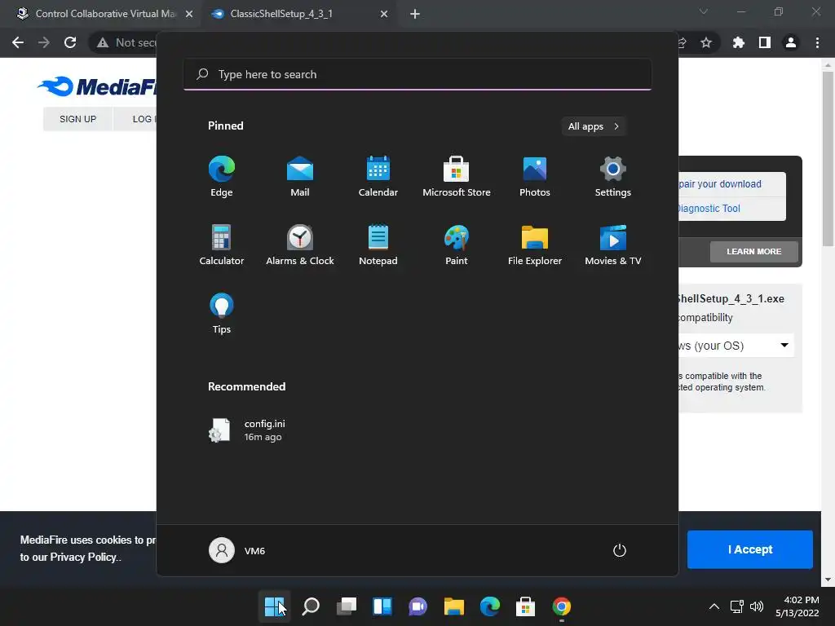
Task: Launch Edge from the taskbar
Action: click(489, 606)
